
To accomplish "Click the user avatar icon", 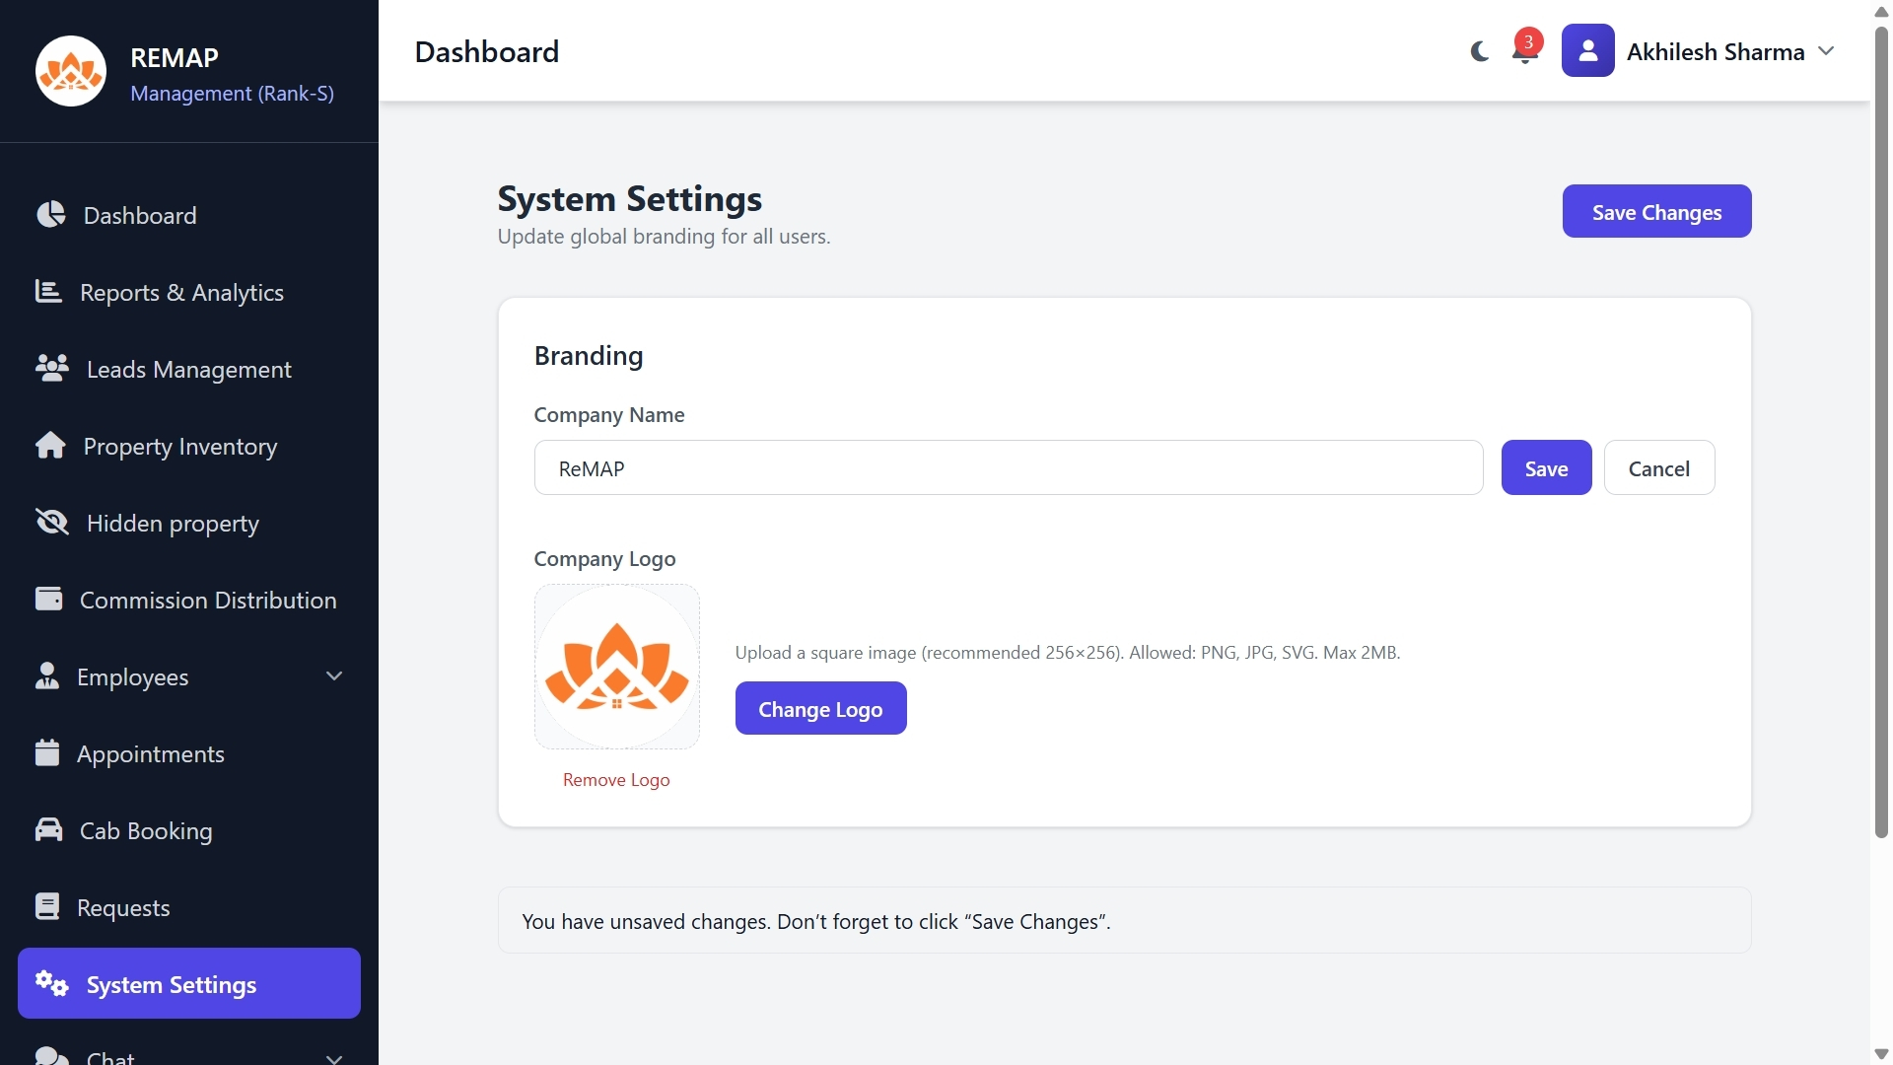I will (x=1588, y=50).
